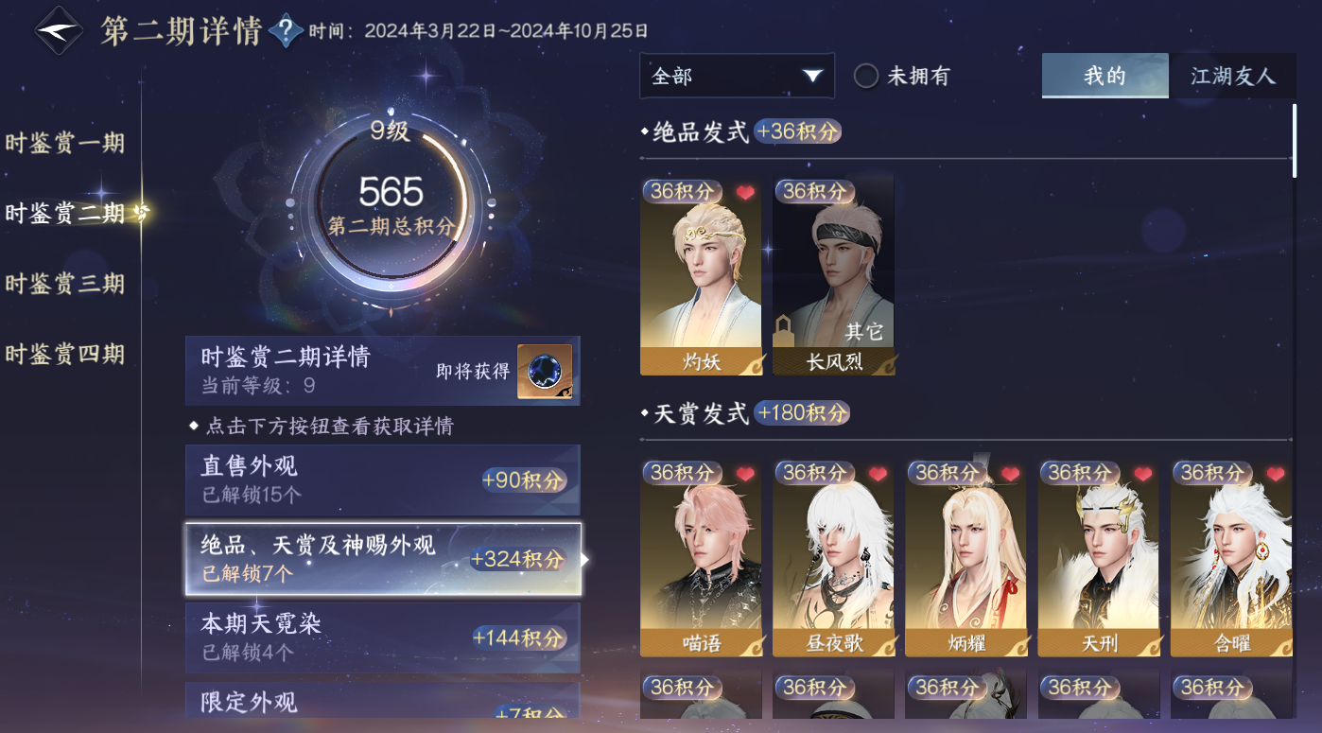Select the 炳耀 hairstyle thumbnail

click(x=965, y=559)
